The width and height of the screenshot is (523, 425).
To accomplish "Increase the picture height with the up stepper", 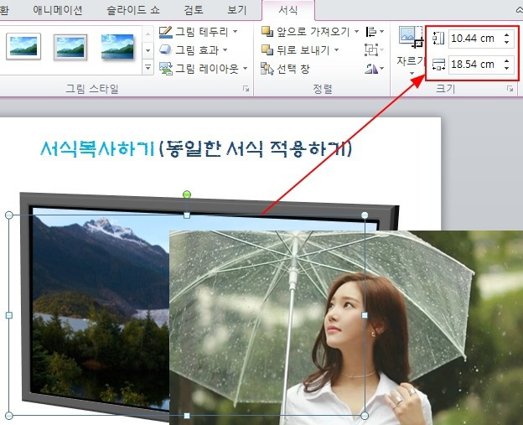I will [x=506, y=34].
